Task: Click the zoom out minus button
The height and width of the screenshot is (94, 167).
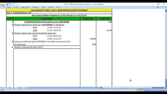Action: coord(151,90)
